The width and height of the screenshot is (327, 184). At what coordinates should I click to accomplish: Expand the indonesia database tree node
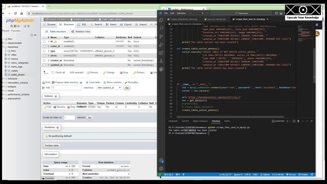coord(4,79)
